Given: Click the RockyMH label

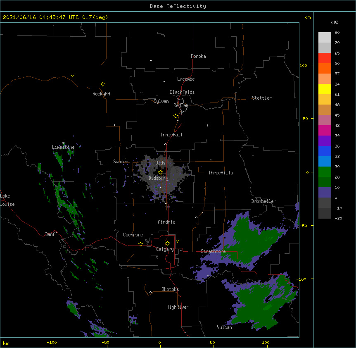Looking at the screenshot, I should pos(101,94).
